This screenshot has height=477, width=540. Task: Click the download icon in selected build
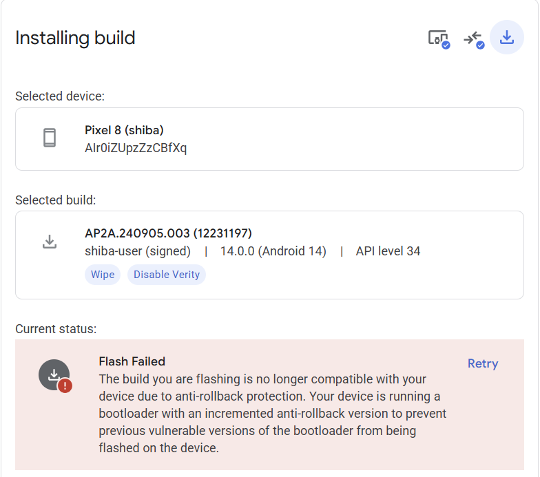point(50,242)
